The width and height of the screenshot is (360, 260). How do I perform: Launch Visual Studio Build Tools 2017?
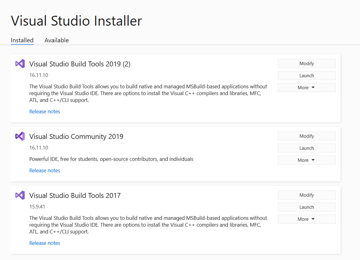click(307, 207)
